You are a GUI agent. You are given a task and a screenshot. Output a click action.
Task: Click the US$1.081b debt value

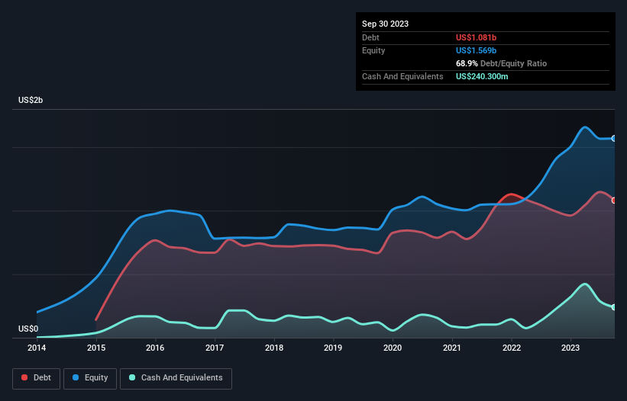click(476, 37)
